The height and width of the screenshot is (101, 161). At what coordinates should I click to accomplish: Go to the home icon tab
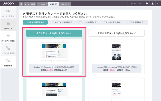[21, 4]
